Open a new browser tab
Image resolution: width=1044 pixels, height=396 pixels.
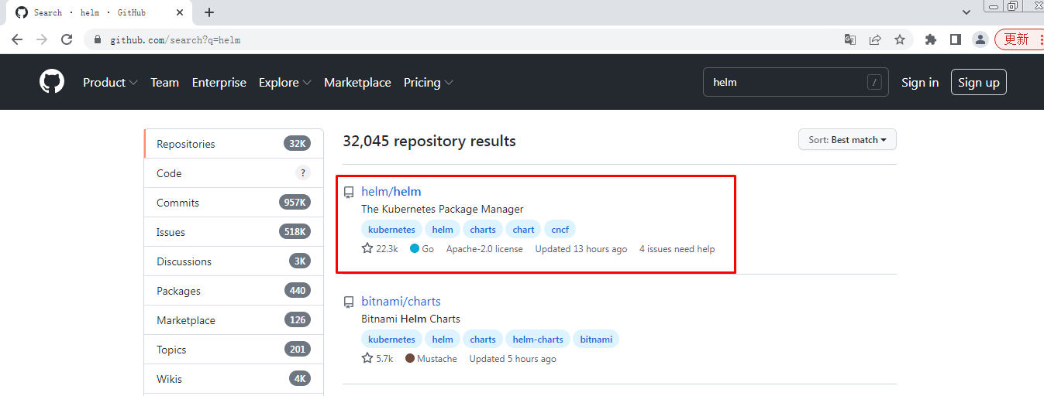coord(209,12)
